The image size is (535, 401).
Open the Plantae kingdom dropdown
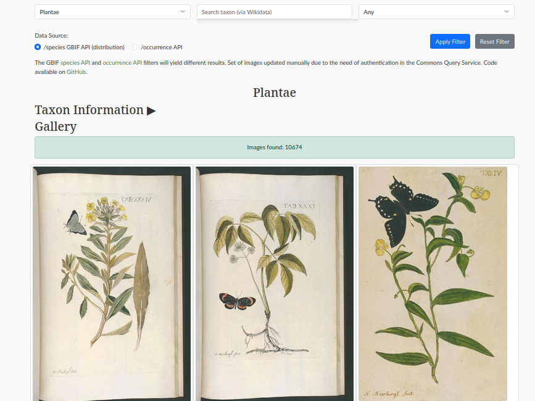point(112,12)
